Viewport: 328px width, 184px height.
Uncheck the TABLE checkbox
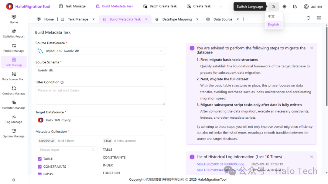39,159
